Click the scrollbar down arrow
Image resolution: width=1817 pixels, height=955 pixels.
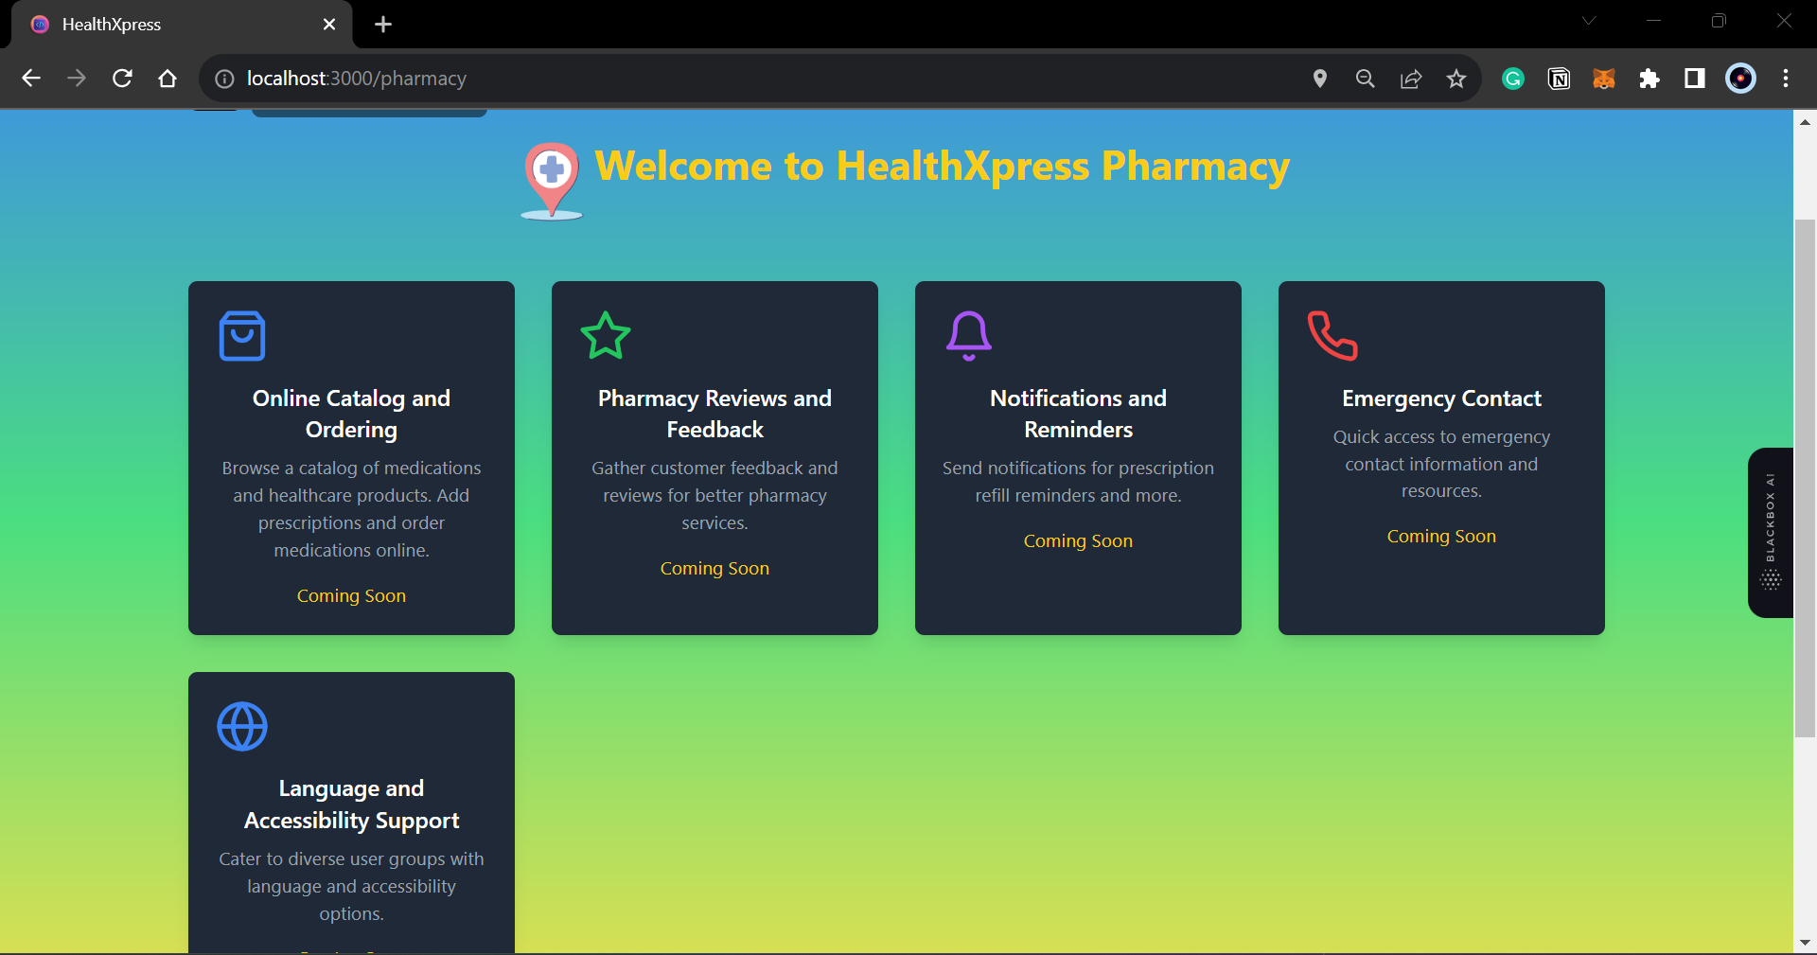(x=1805, y=943)
